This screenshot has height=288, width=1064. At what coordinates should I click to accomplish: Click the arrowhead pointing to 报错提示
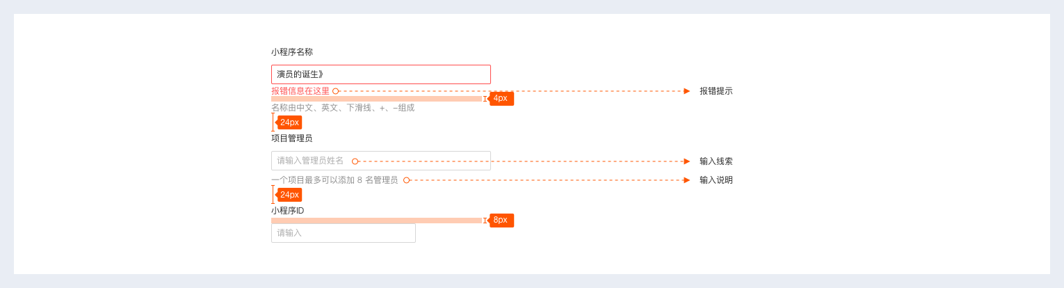(x=686, y=91)
